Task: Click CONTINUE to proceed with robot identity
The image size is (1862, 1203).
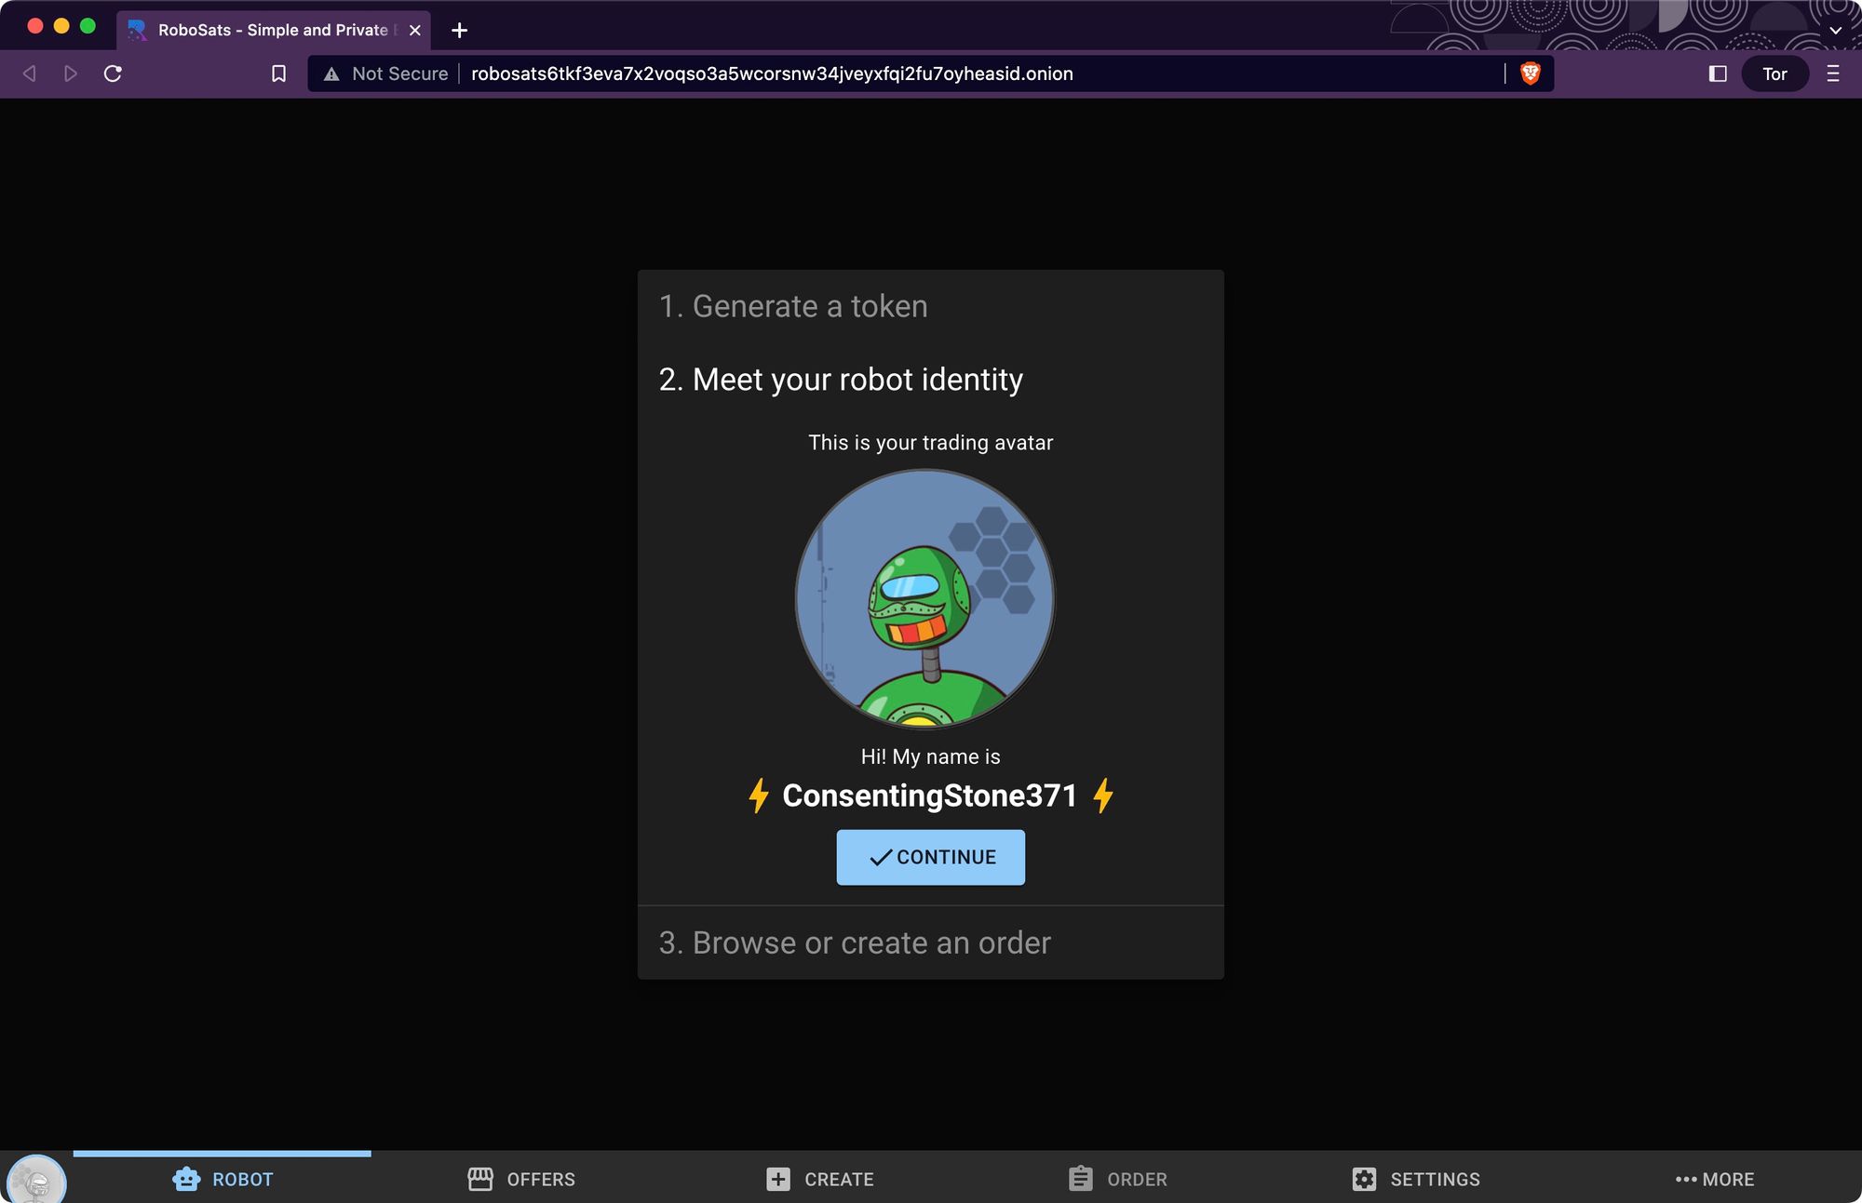Action: pos(931,857)
